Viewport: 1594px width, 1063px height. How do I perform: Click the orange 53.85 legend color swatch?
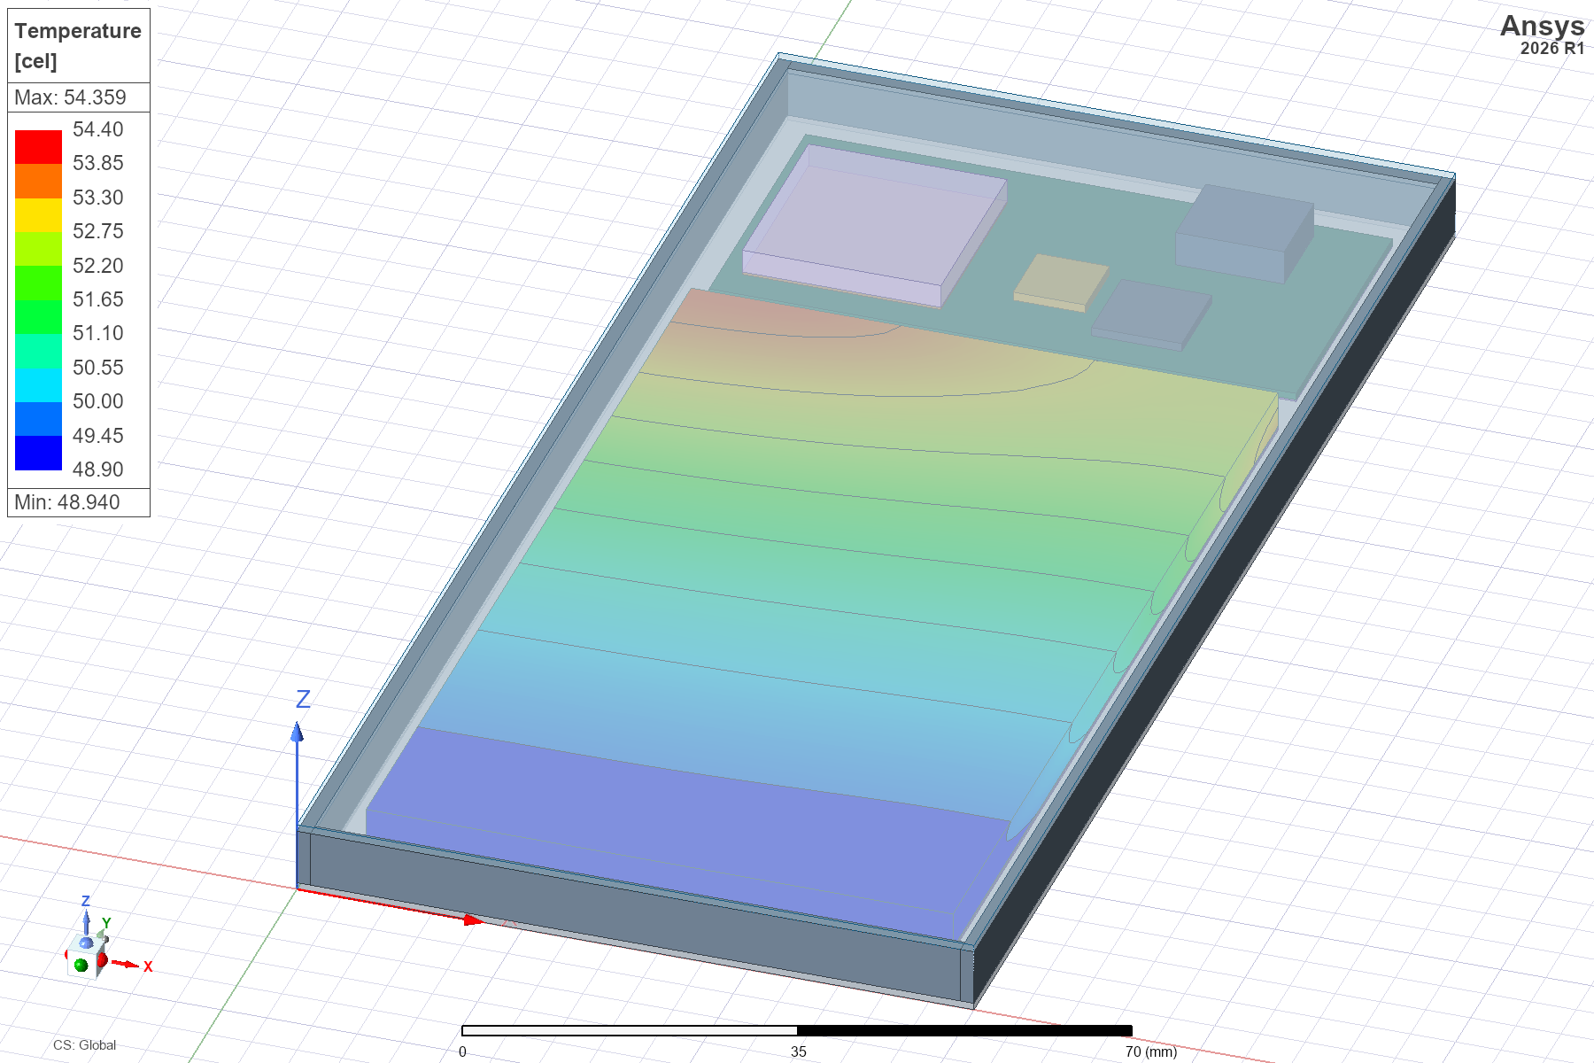pos(38,182)
